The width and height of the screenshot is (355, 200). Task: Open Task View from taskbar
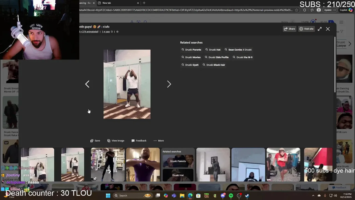pos(158,196)
